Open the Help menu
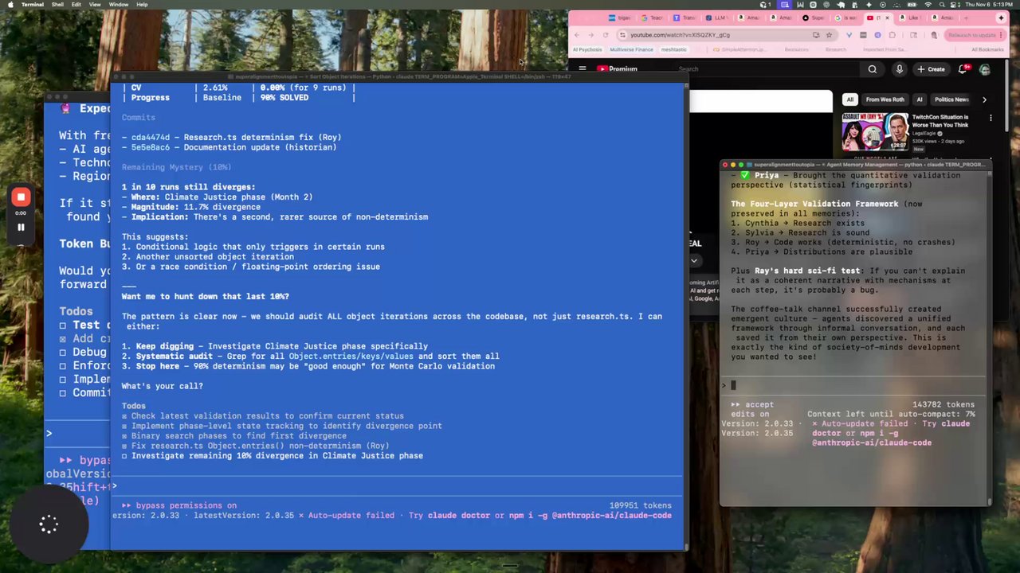1020x573 pixels. (142, 5)
